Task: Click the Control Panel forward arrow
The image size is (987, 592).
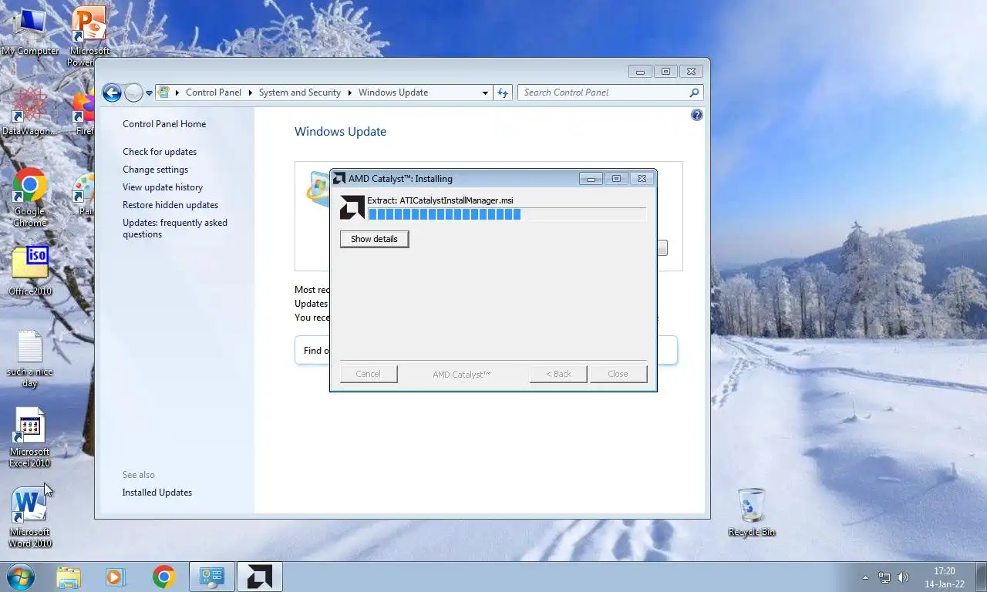Action: pyautogui.click(x=133, y=92)
